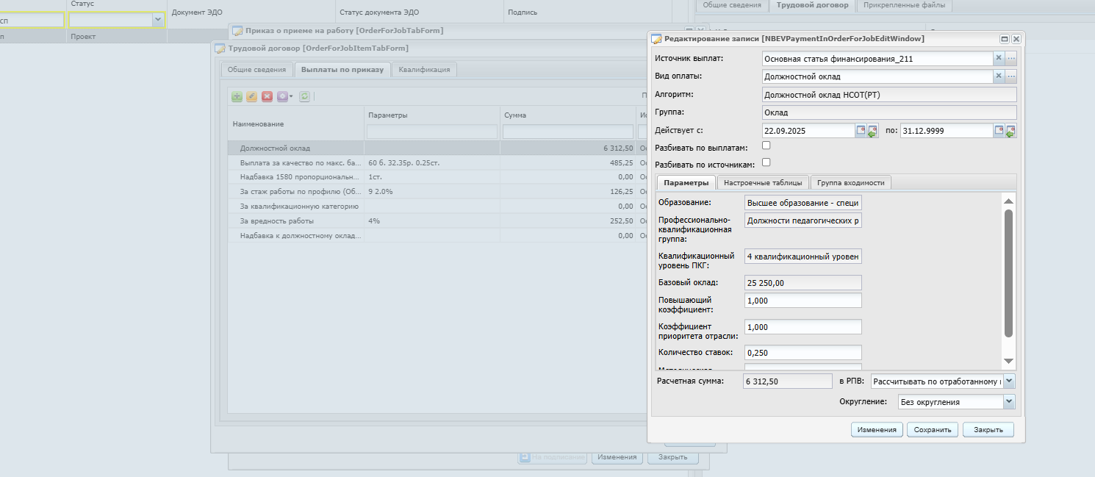Clear the Вид оплаты field with X icon
1095x477 pixels.
pyautogui.click(x=999, y=76)
